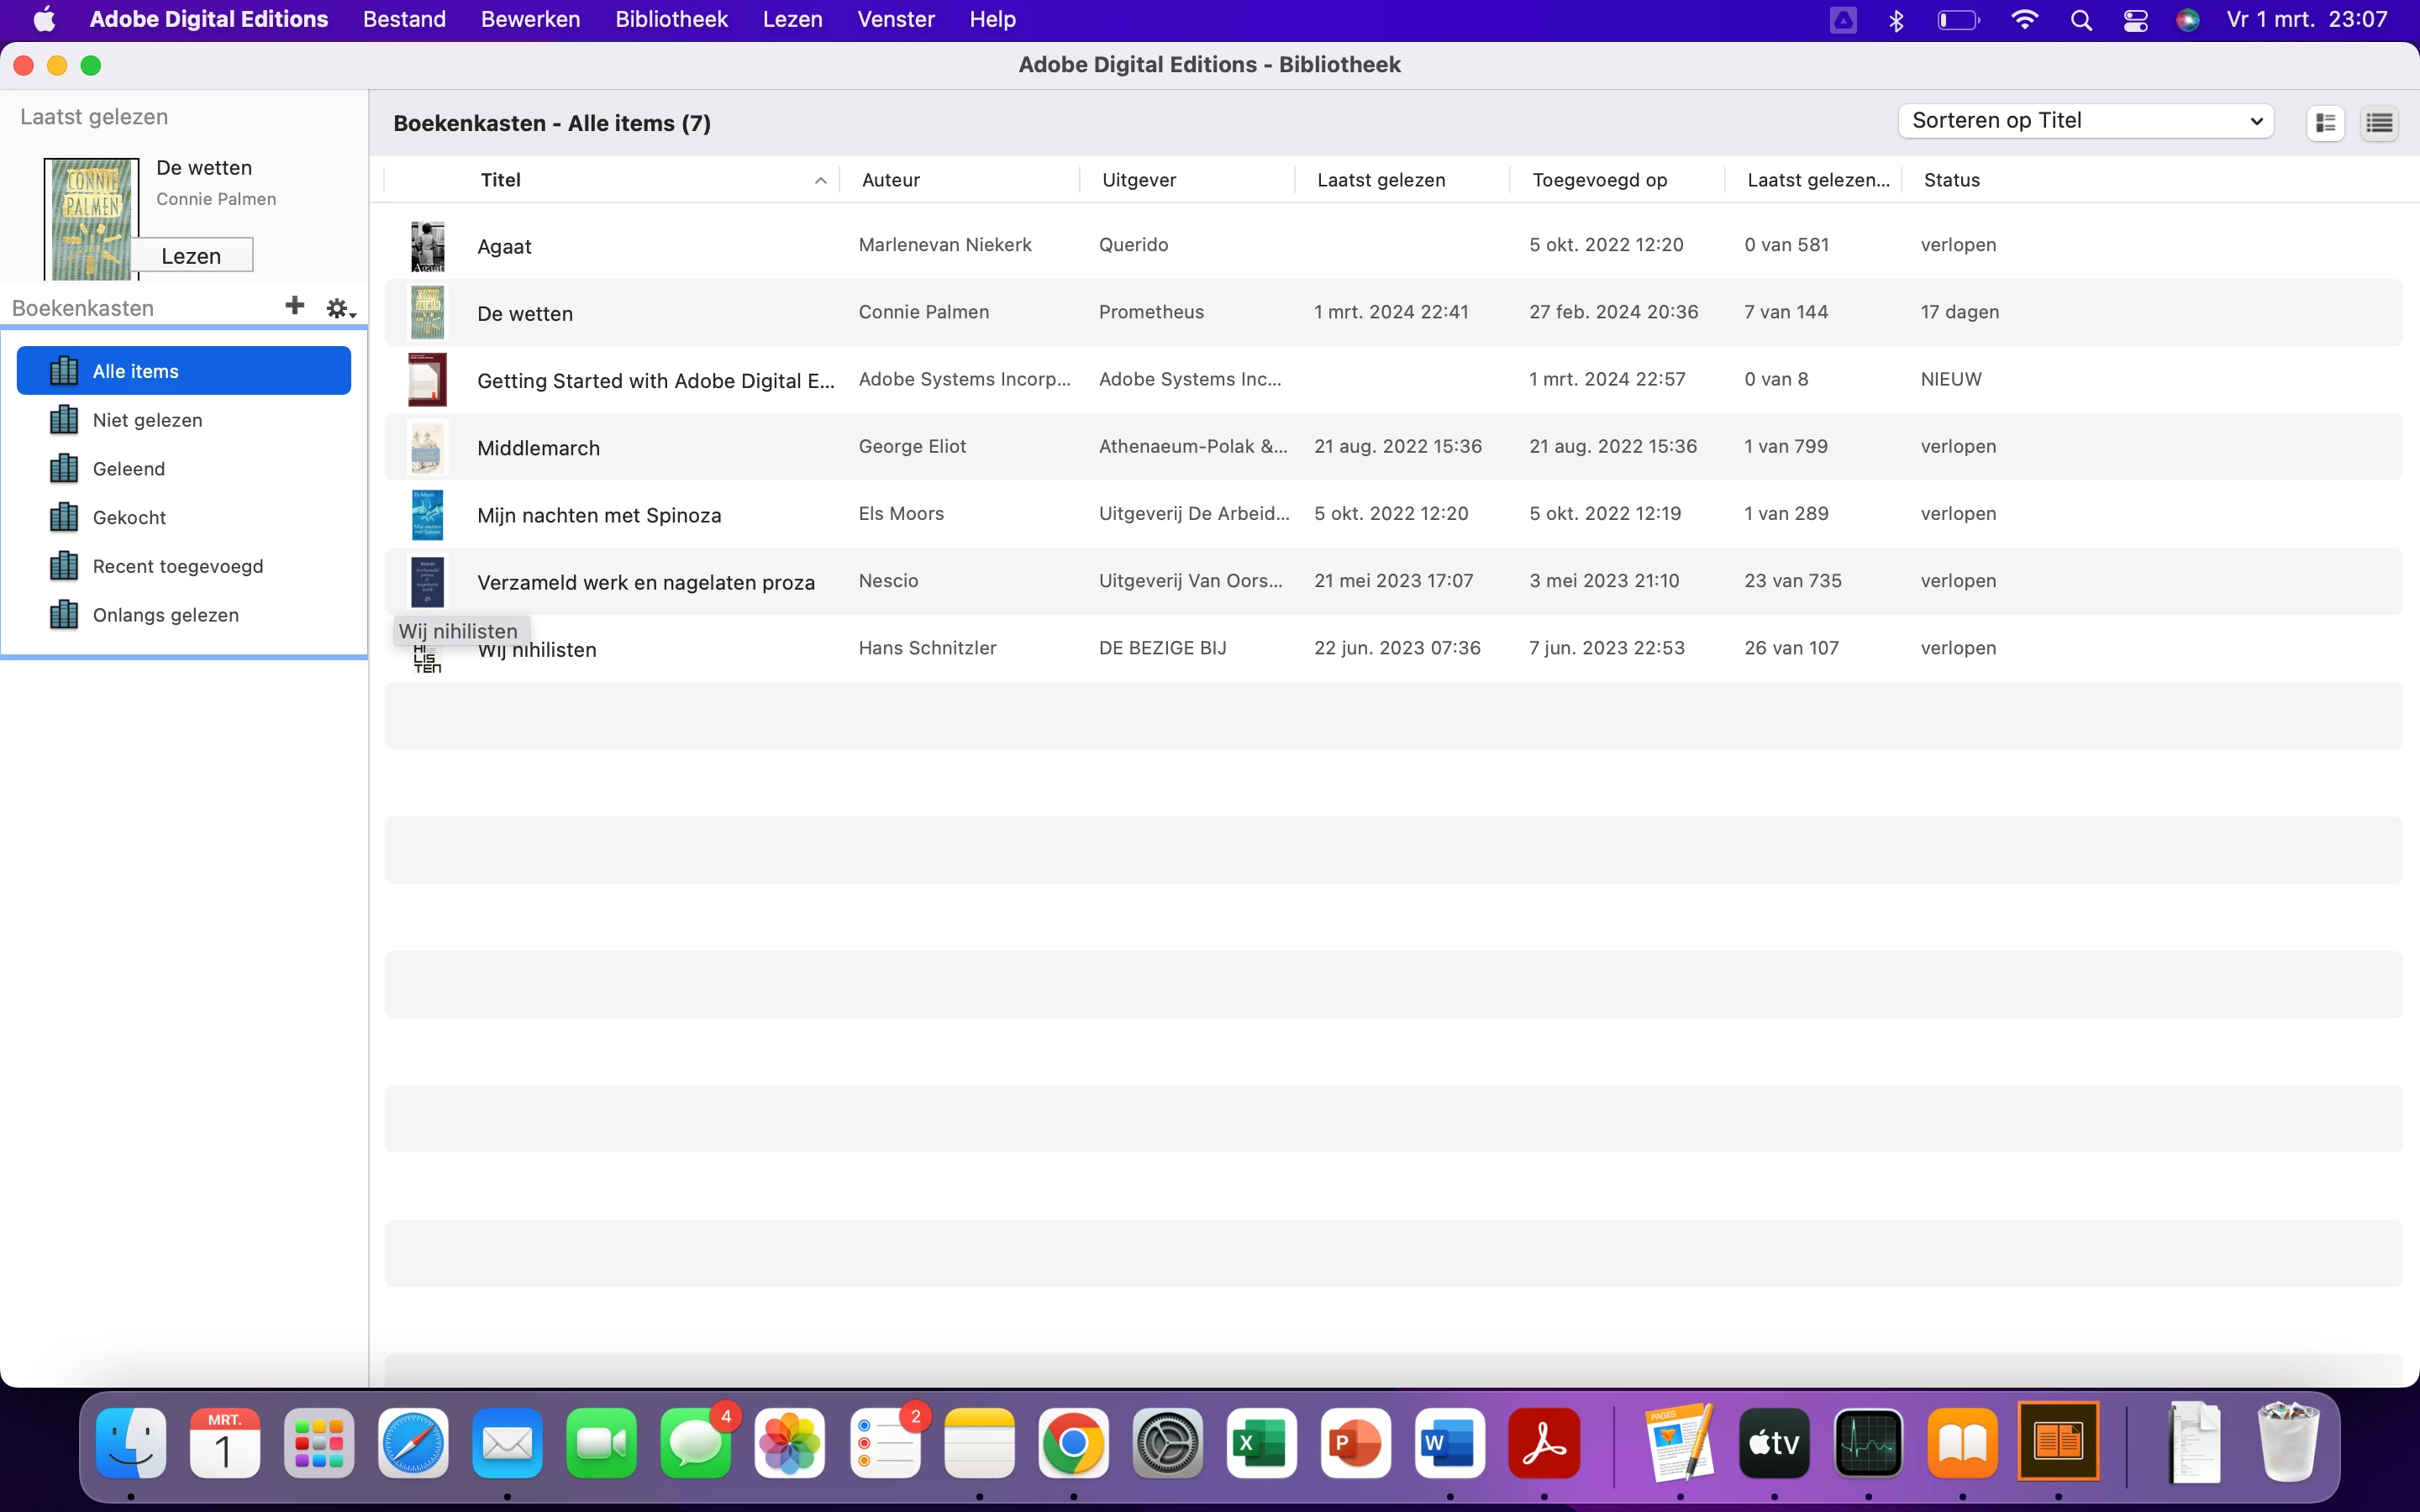Select Recent toegevoegd bookshelf

pos(177,566)
